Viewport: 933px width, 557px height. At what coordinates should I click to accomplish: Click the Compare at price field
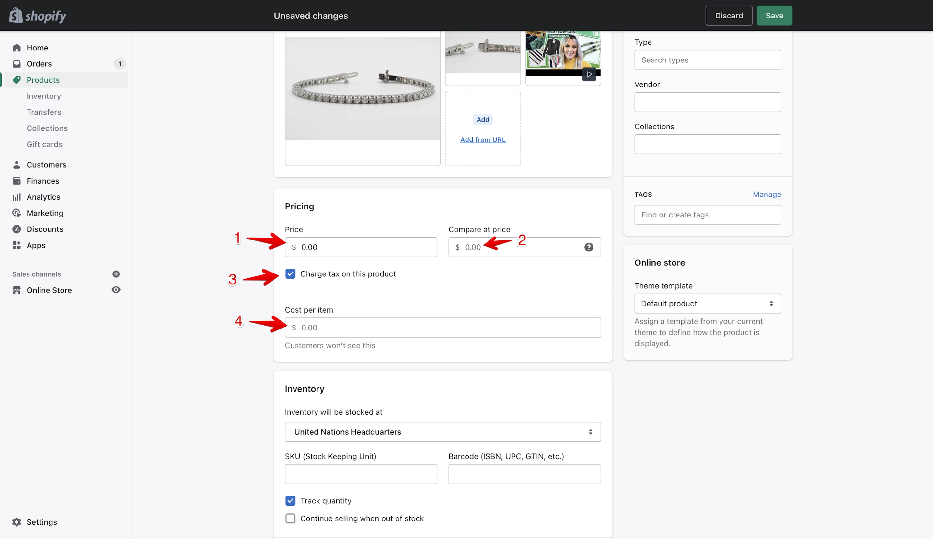(x=524, y=247)
